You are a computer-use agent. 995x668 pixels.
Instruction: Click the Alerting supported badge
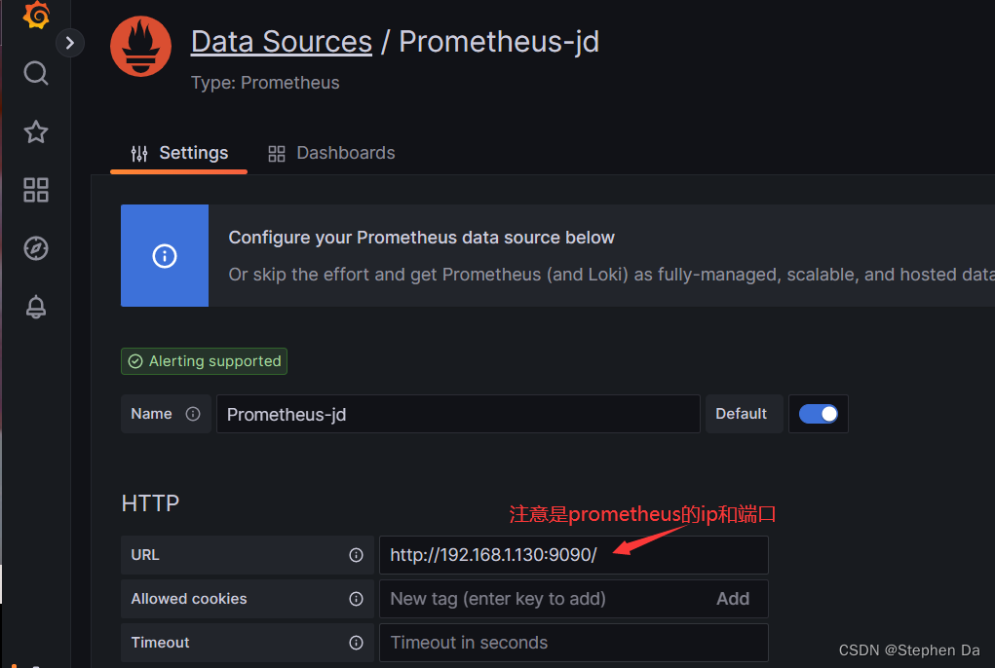click(205, 361)
